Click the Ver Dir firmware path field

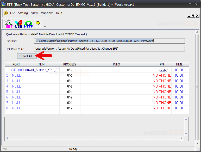coord(109,41)
